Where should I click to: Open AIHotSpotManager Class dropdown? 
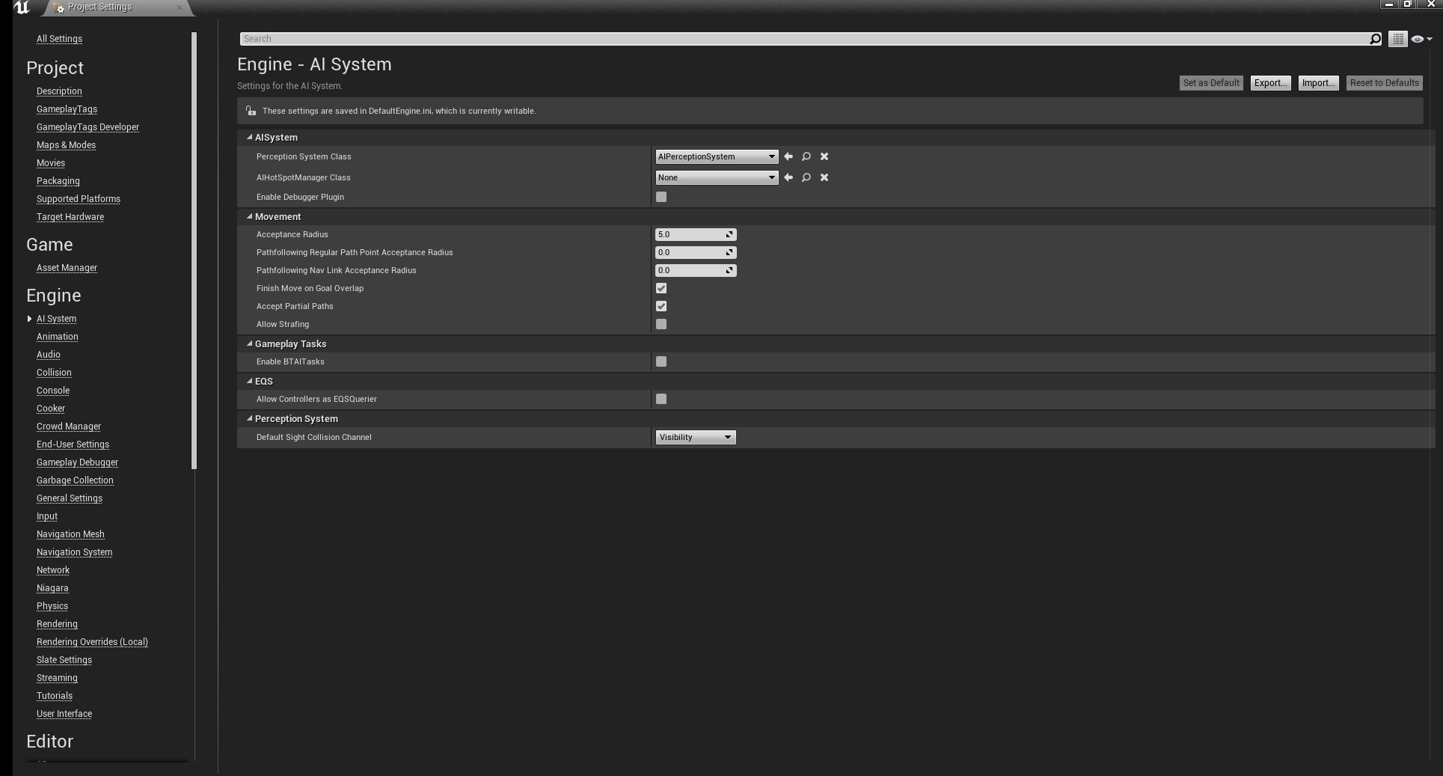pos(717,177)
